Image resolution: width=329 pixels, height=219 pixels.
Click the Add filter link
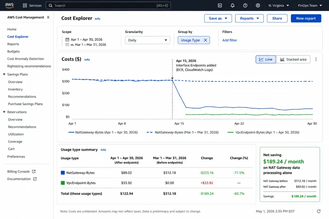coord(229,40)
